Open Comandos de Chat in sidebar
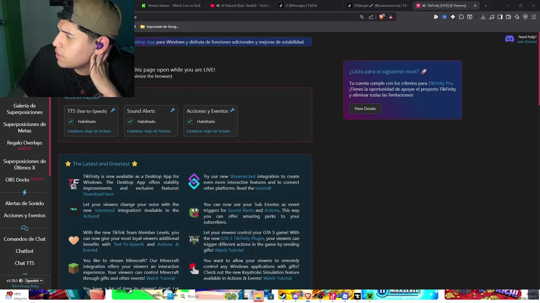The height and width of the screenshot is (303, 540). pos(24,239)
